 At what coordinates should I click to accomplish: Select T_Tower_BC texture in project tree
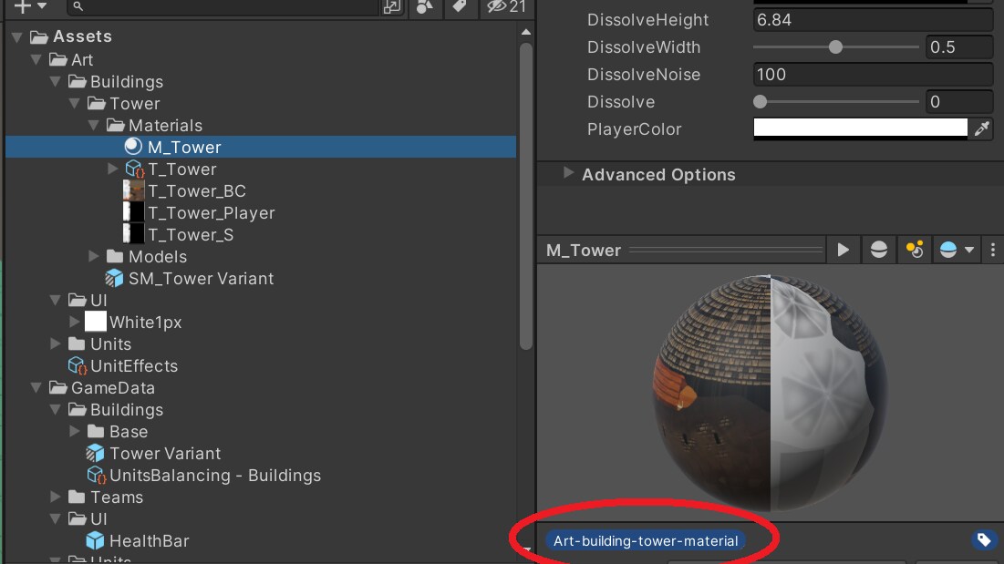196,191
